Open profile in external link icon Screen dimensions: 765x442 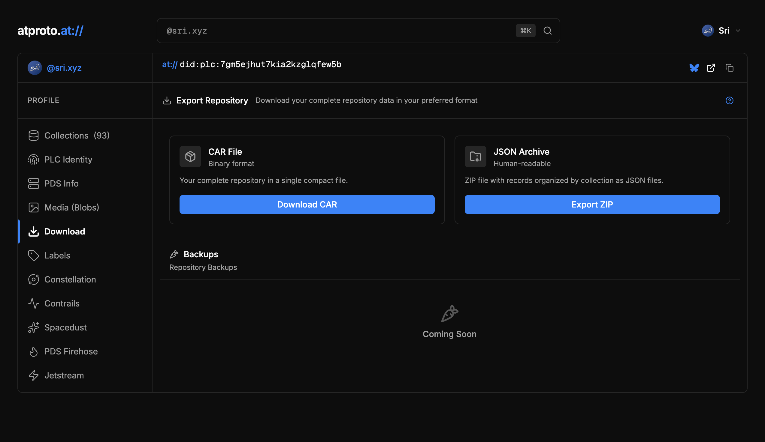coord(711,67)
